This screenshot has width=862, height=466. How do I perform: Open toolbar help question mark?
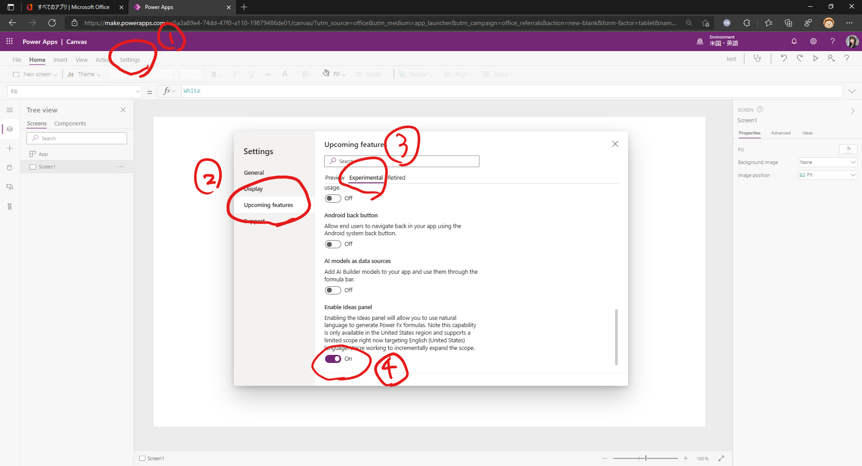[847, 58]
